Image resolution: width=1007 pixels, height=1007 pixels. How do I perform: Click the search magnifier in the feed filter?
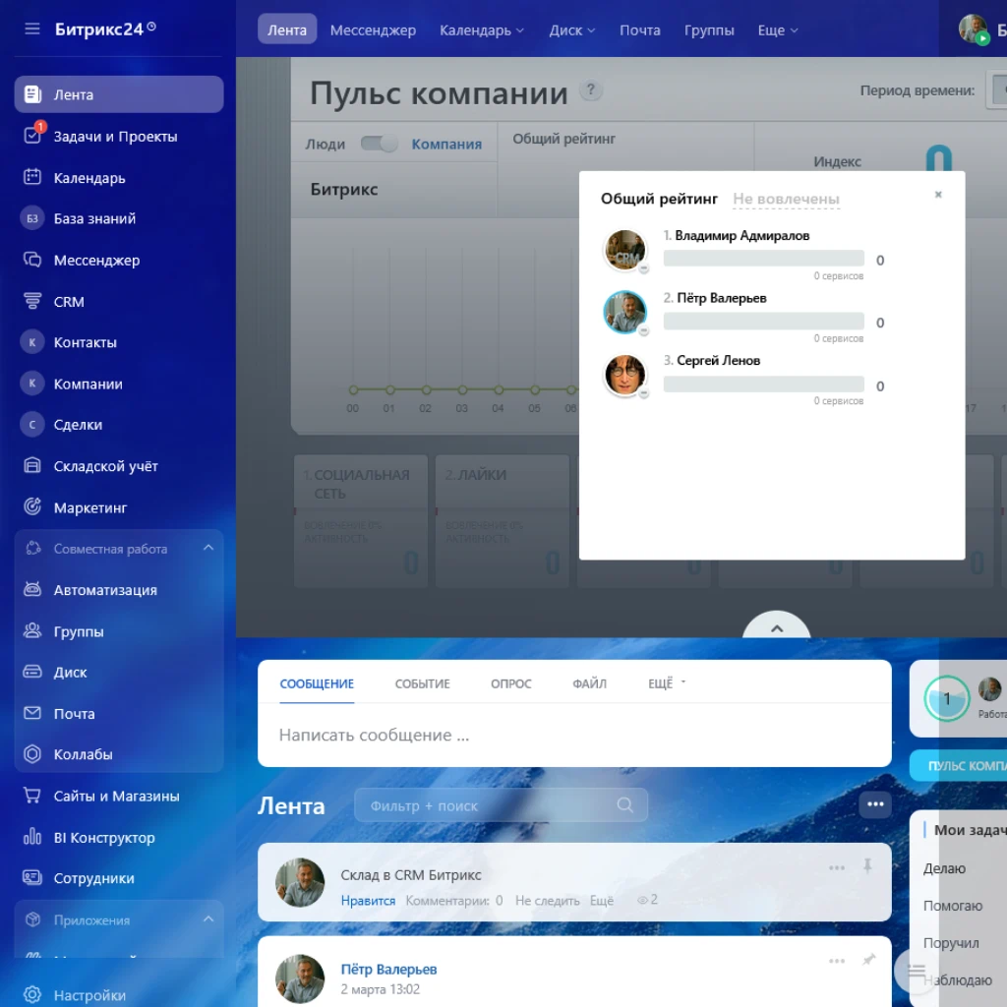624,804
